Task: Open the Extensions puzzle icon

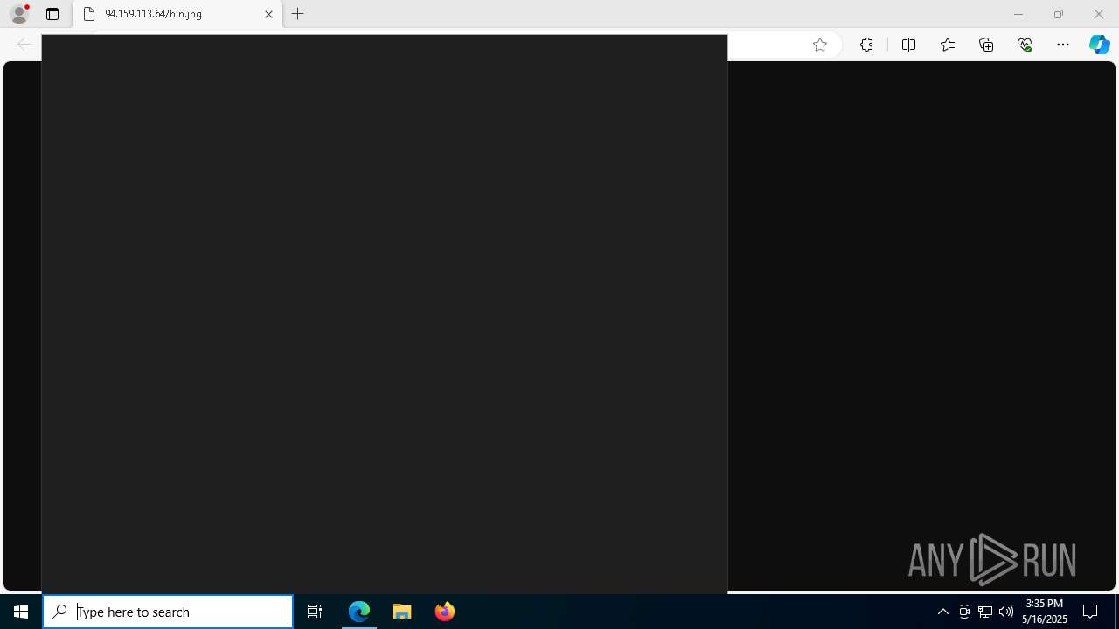Action: pos(866,45)
